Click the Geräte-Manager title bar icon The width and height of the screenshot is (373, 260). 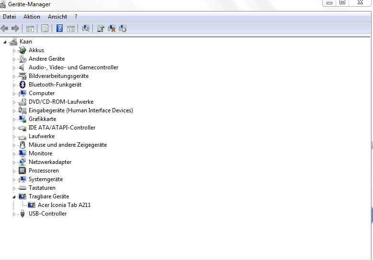3,4
